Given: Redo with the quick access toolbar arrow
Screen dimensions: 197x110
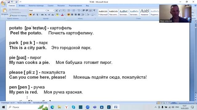Looking at the screenshot, I should pyautogui.click(x=16, y=2).
